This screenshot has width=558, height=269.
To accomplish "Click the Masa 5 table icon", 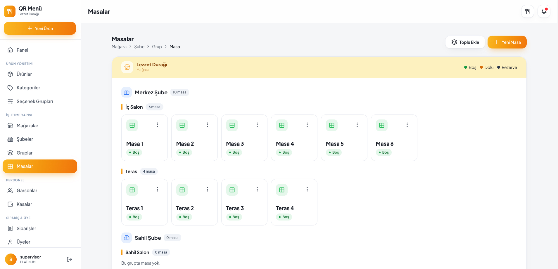I will click(332, 125).
